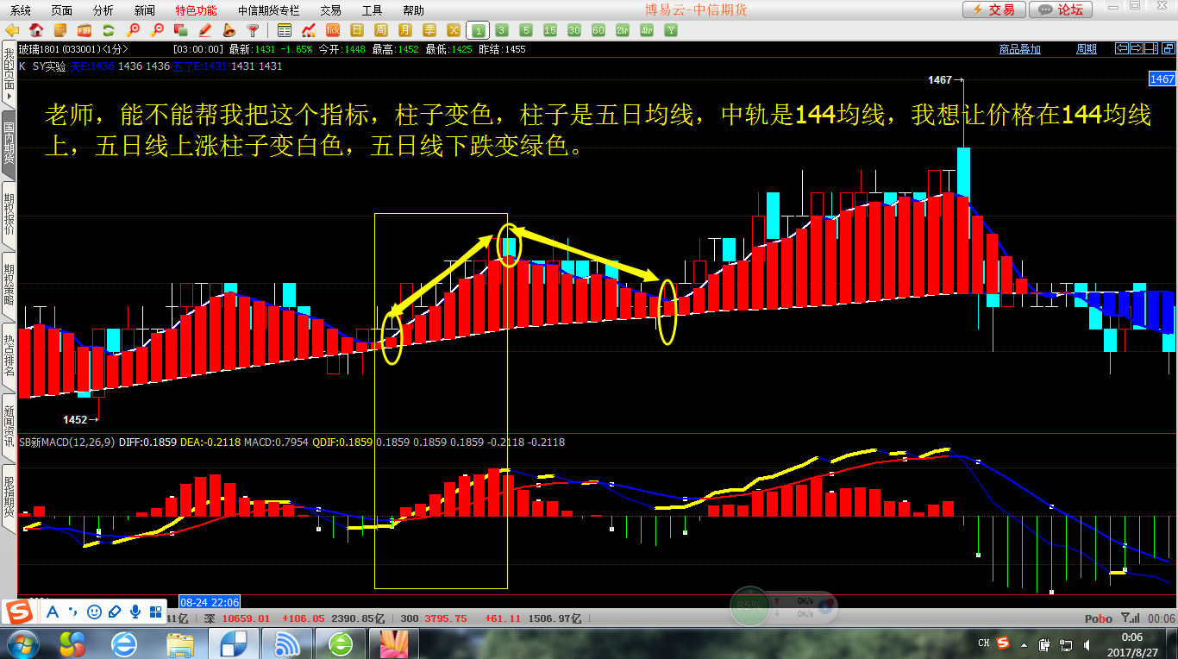Open 商品叠加 overlay option
1178x659 pixels.
coord(1019,49)
